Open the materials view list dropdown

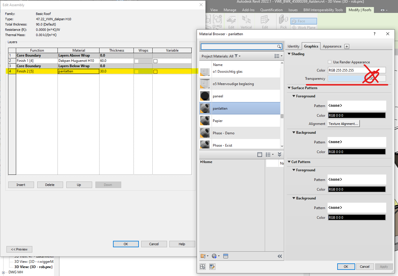277,56
